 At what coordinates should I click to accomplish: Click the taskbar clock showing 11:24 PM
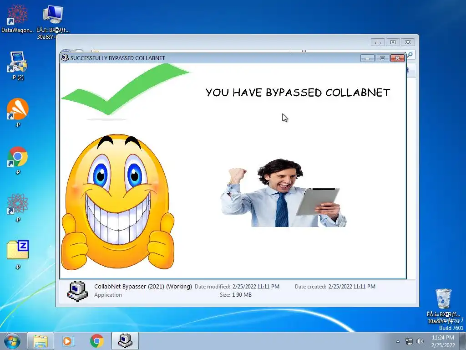pyautogui.click(x=443, y=341)
